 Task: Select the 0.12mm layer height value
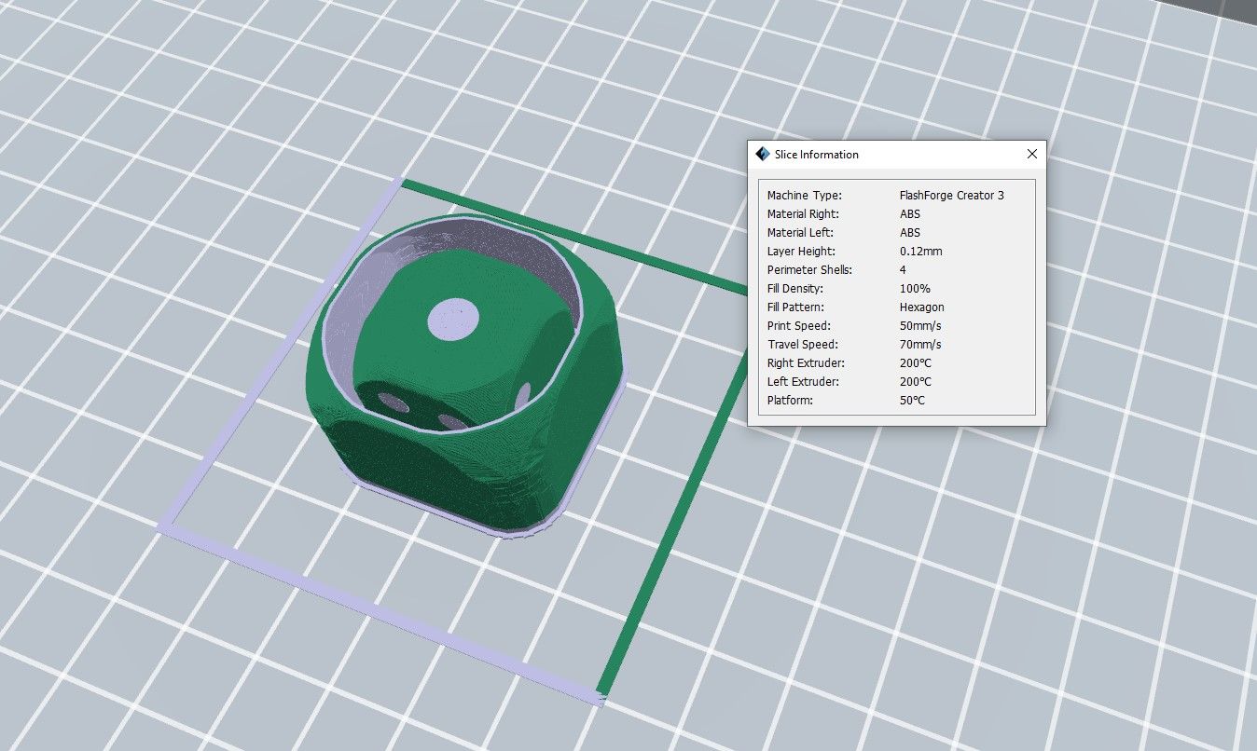pyautogui.click(x=919, y=252)
